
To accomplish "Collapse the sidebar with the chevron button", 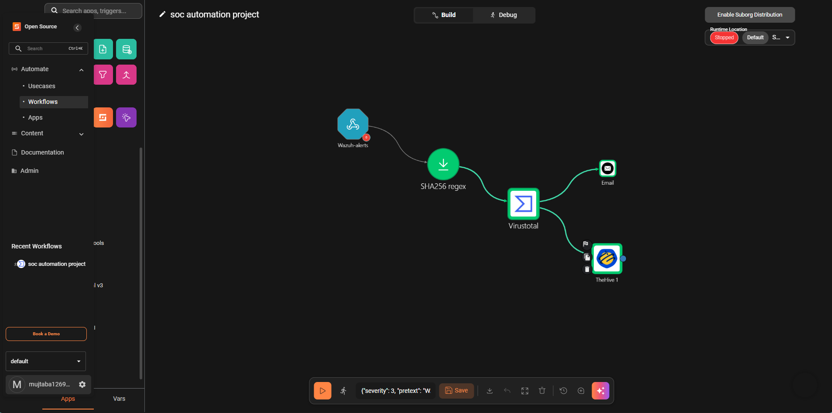I will point(77,28).
